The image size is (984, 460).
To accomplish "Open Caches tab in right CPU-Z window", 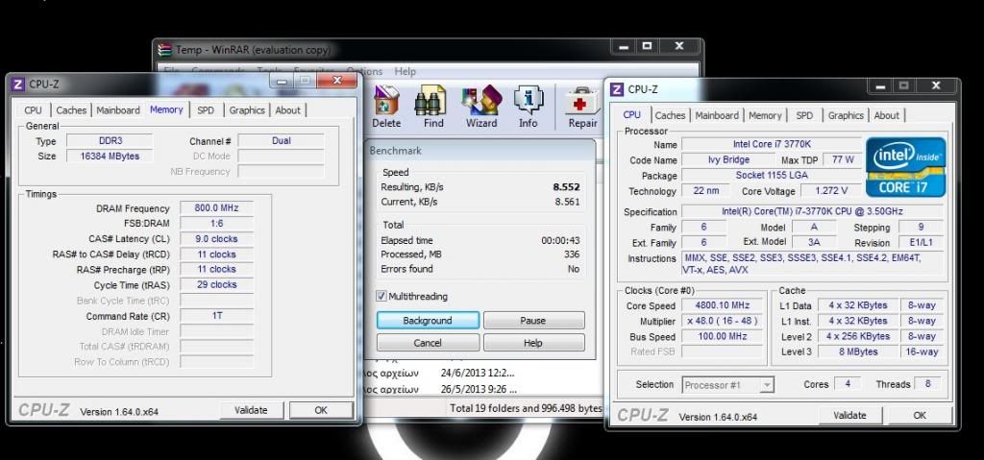I will (670, 115).
